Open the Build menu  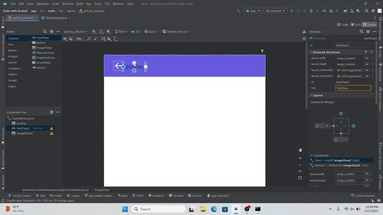pyautogui.click(x=80, y=4)
